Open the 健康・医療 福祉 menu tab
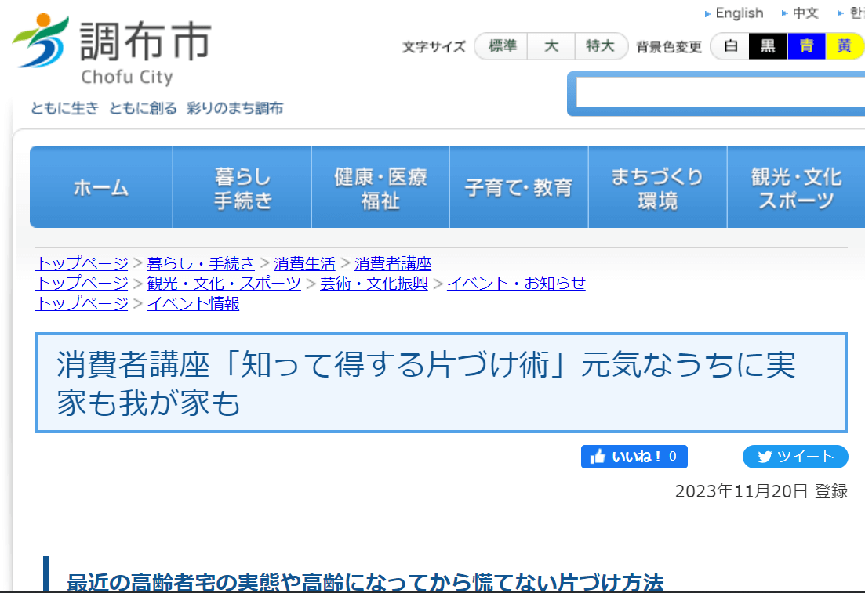Viewport: 865px width, 593px height. (x=380, y=187)
